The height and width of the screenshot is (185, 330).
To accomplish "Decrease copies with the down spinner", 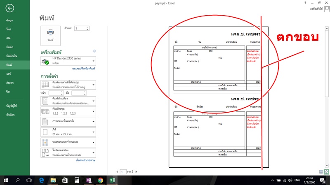I will [87, 30].
